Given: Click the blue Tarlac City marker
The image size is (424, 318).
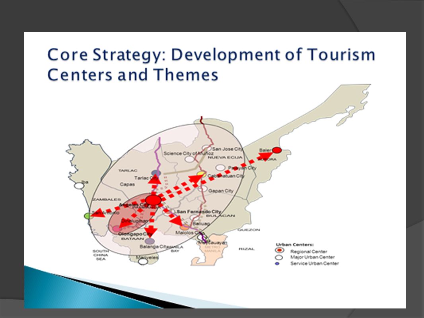Looking at the screenshot, I should click(156, 173).
